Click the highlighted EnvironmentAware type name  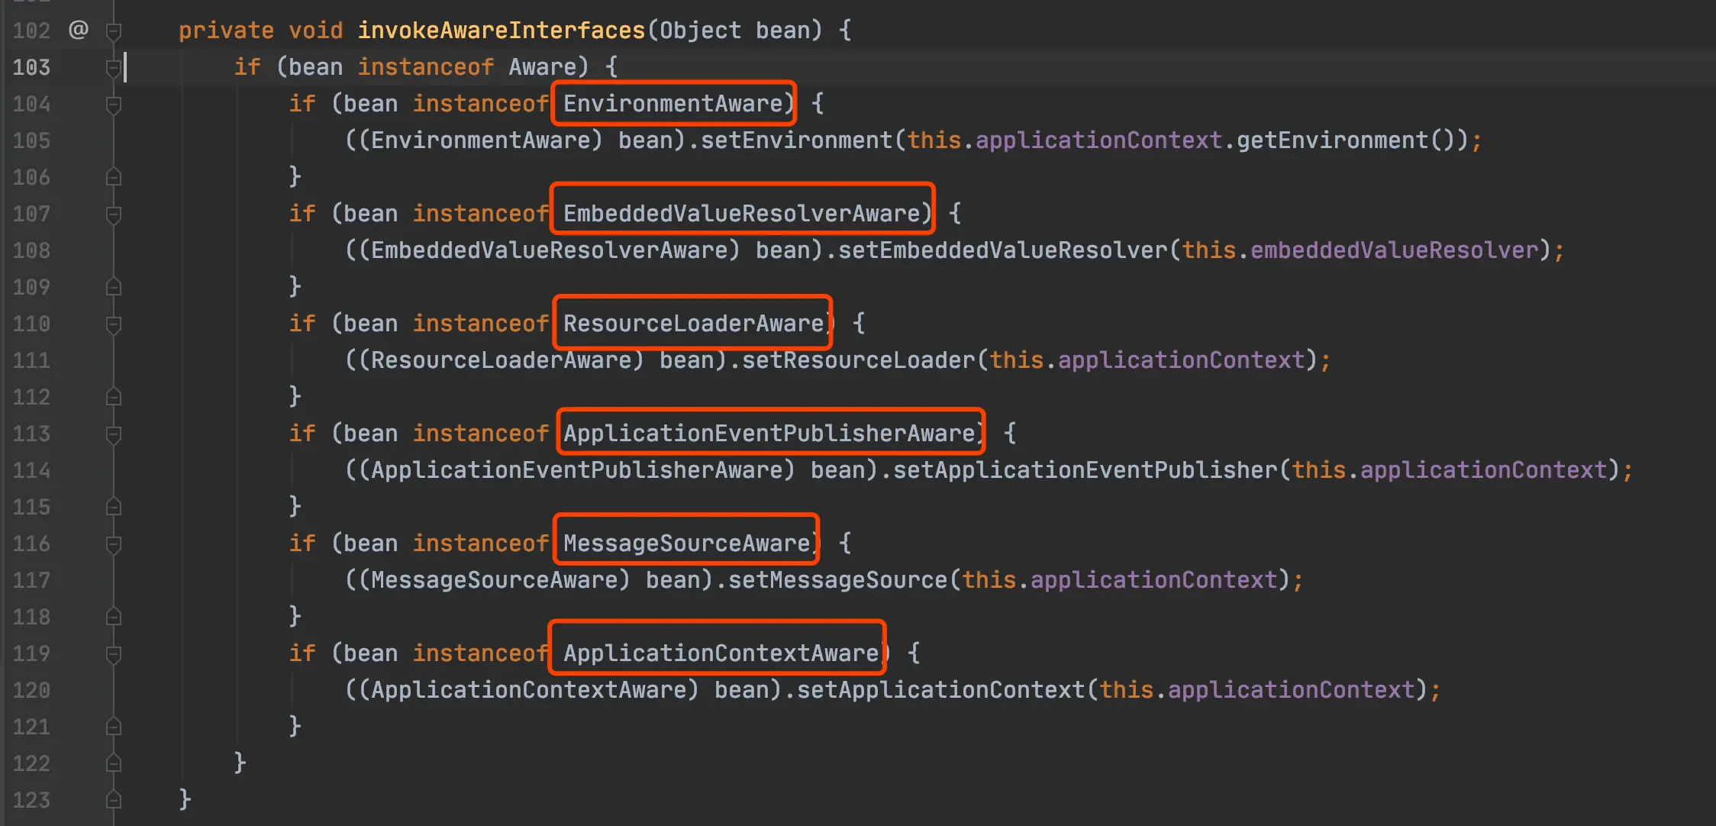tap(673, 104)
